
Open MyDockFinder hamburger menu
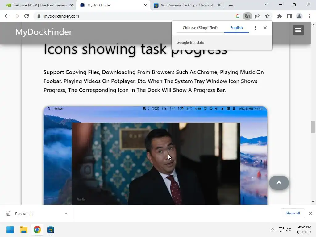(298, 30)
